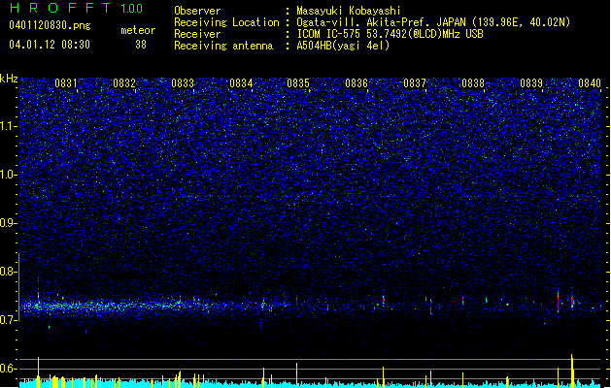Click the receiver text ICOM IC-575 53.7492 MHz USB
This screenshot has height=388, width=611.
390,34
